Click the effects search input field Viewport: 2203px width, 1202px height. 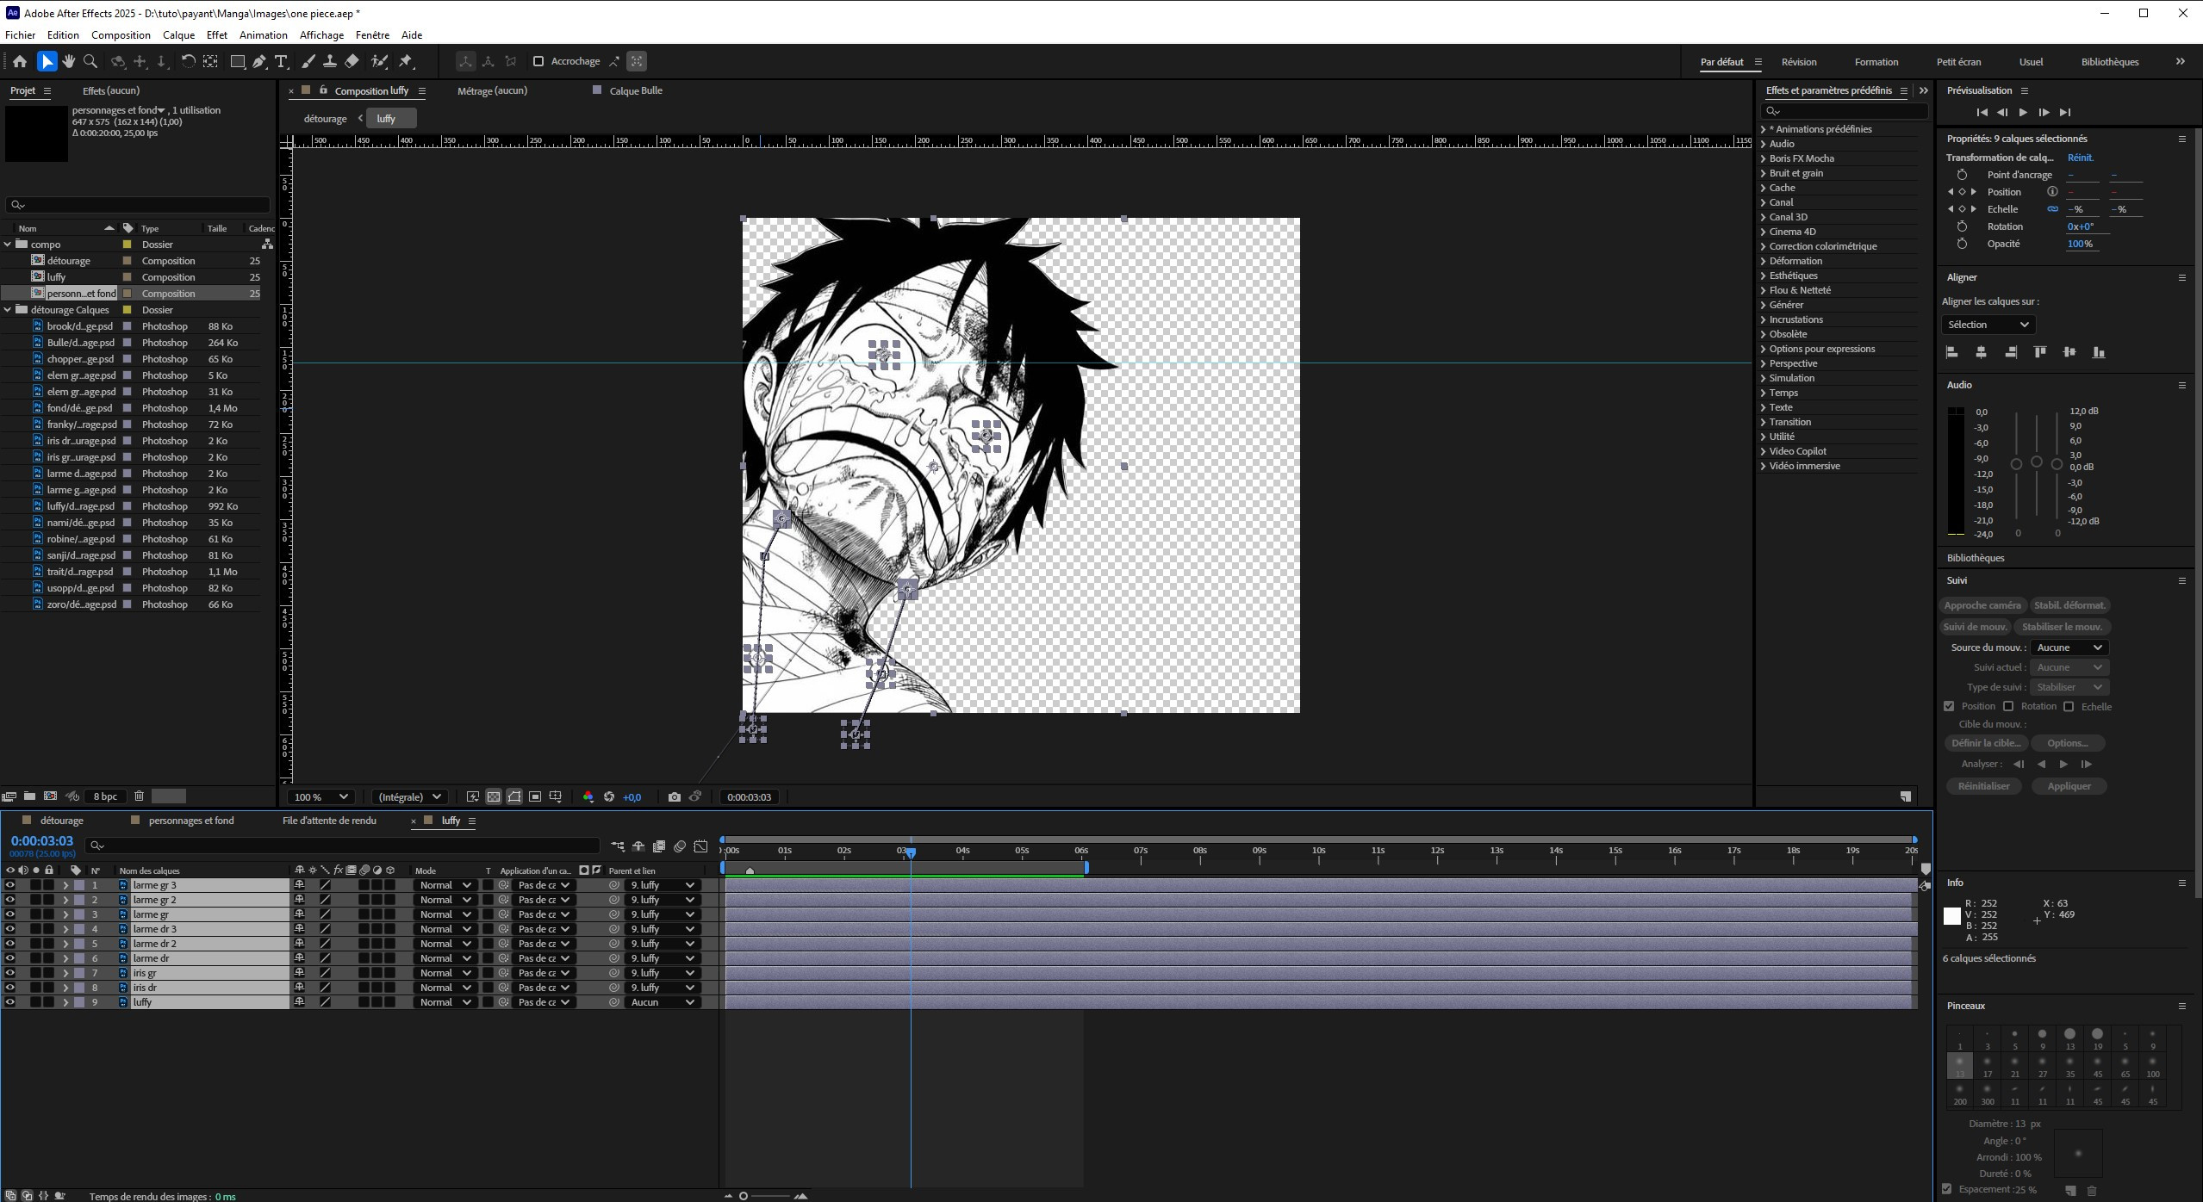[1845, 111]
